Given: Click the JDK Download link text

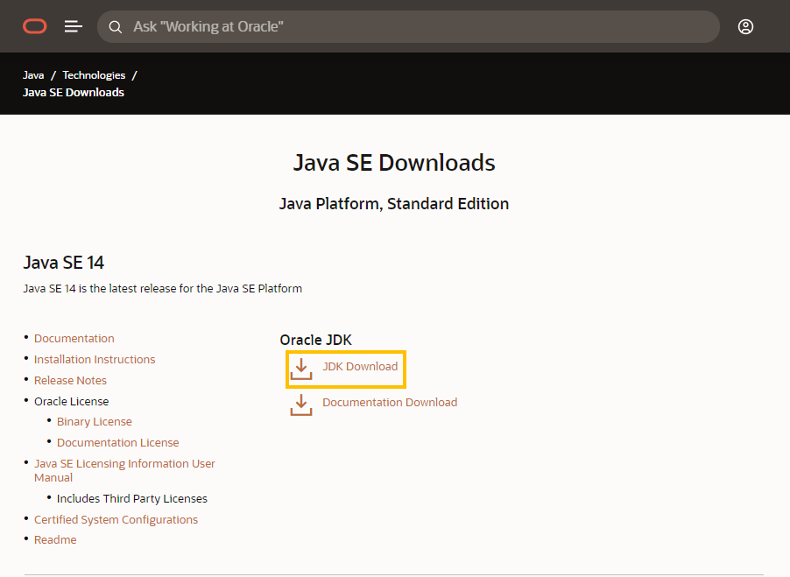Looking at the screenshot, I should (x=360, y=367).
